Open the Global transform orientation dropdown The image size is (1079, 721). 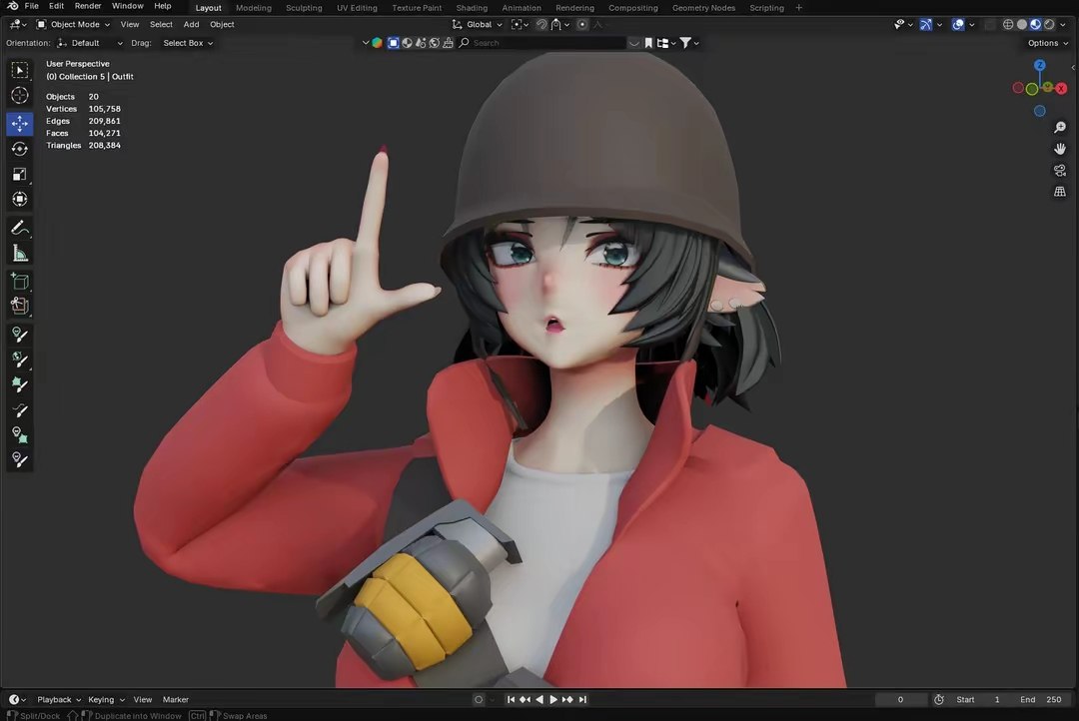pyautogui.click(x=477, y=24)
